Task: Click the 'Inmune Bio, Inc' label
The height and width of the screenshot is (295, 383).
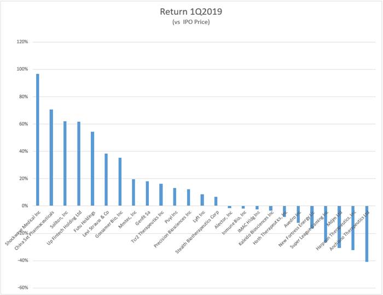Action: (x=234, y=223)
